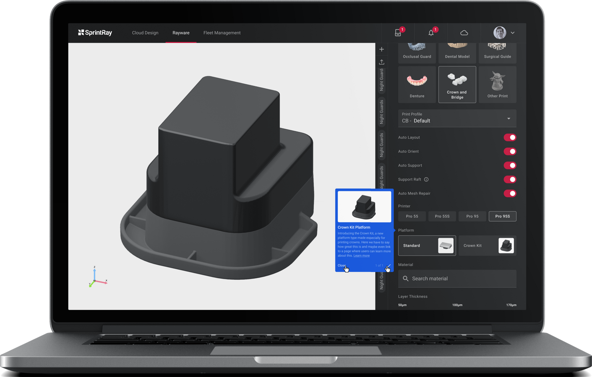The height and width of the screenshot is (377, 592).
Task: Switch to the Cloud Design tab
Action: click(145, 33)
